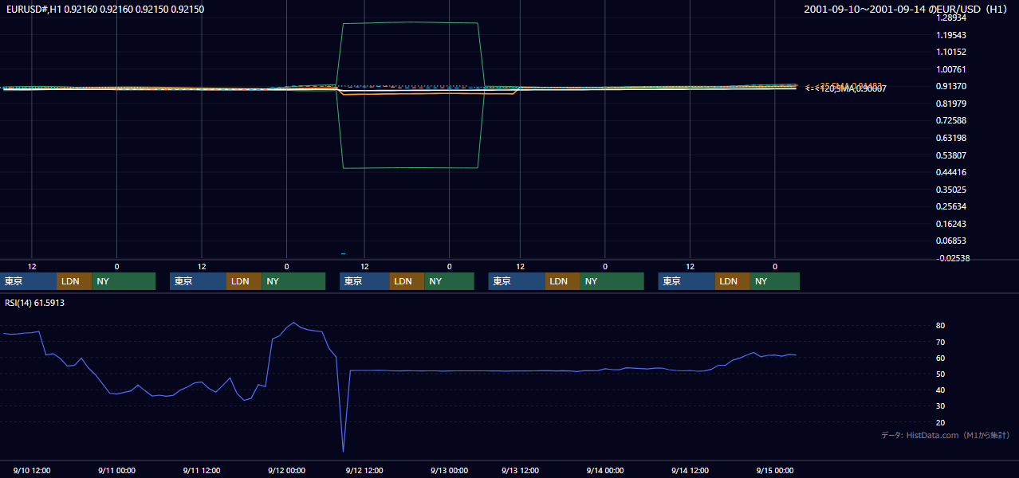The image size is (1019, 478).
Task: Click price axis label 0.06853
Action: pyautogui.click(x=951, y=241)
